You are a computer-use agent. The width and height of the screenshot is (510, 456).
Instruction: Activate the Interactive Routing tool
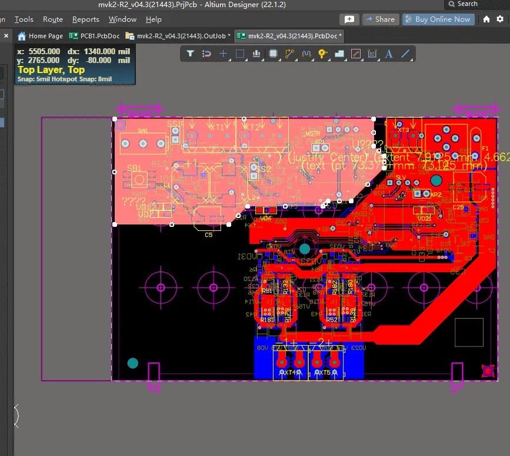[x=289, y=54]
